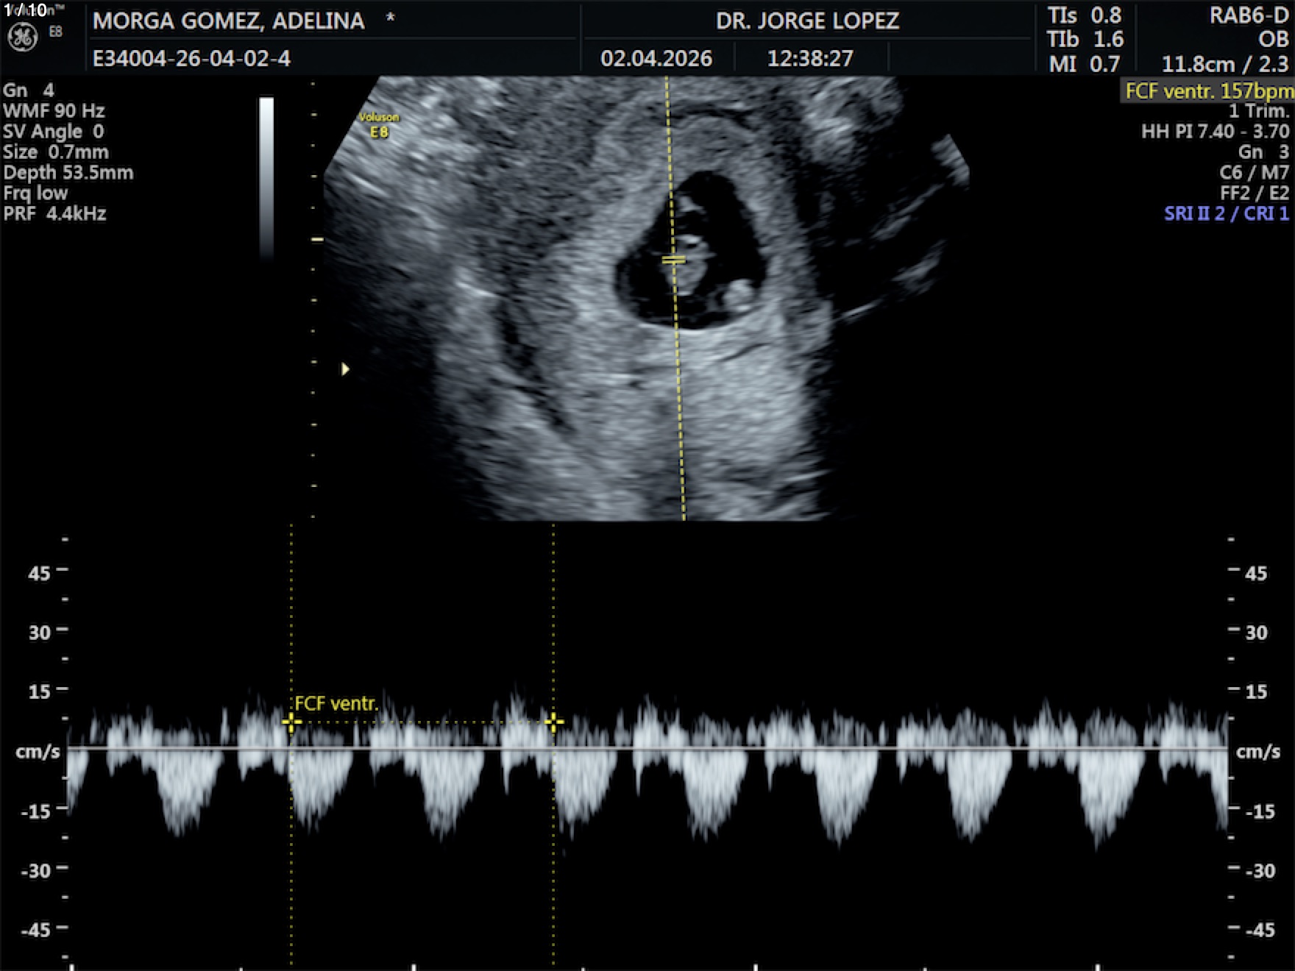Click the right FCF ventr. caliper cross
Image resolution: width=1295 pixels, height=971 pixels.
[553, 722]
